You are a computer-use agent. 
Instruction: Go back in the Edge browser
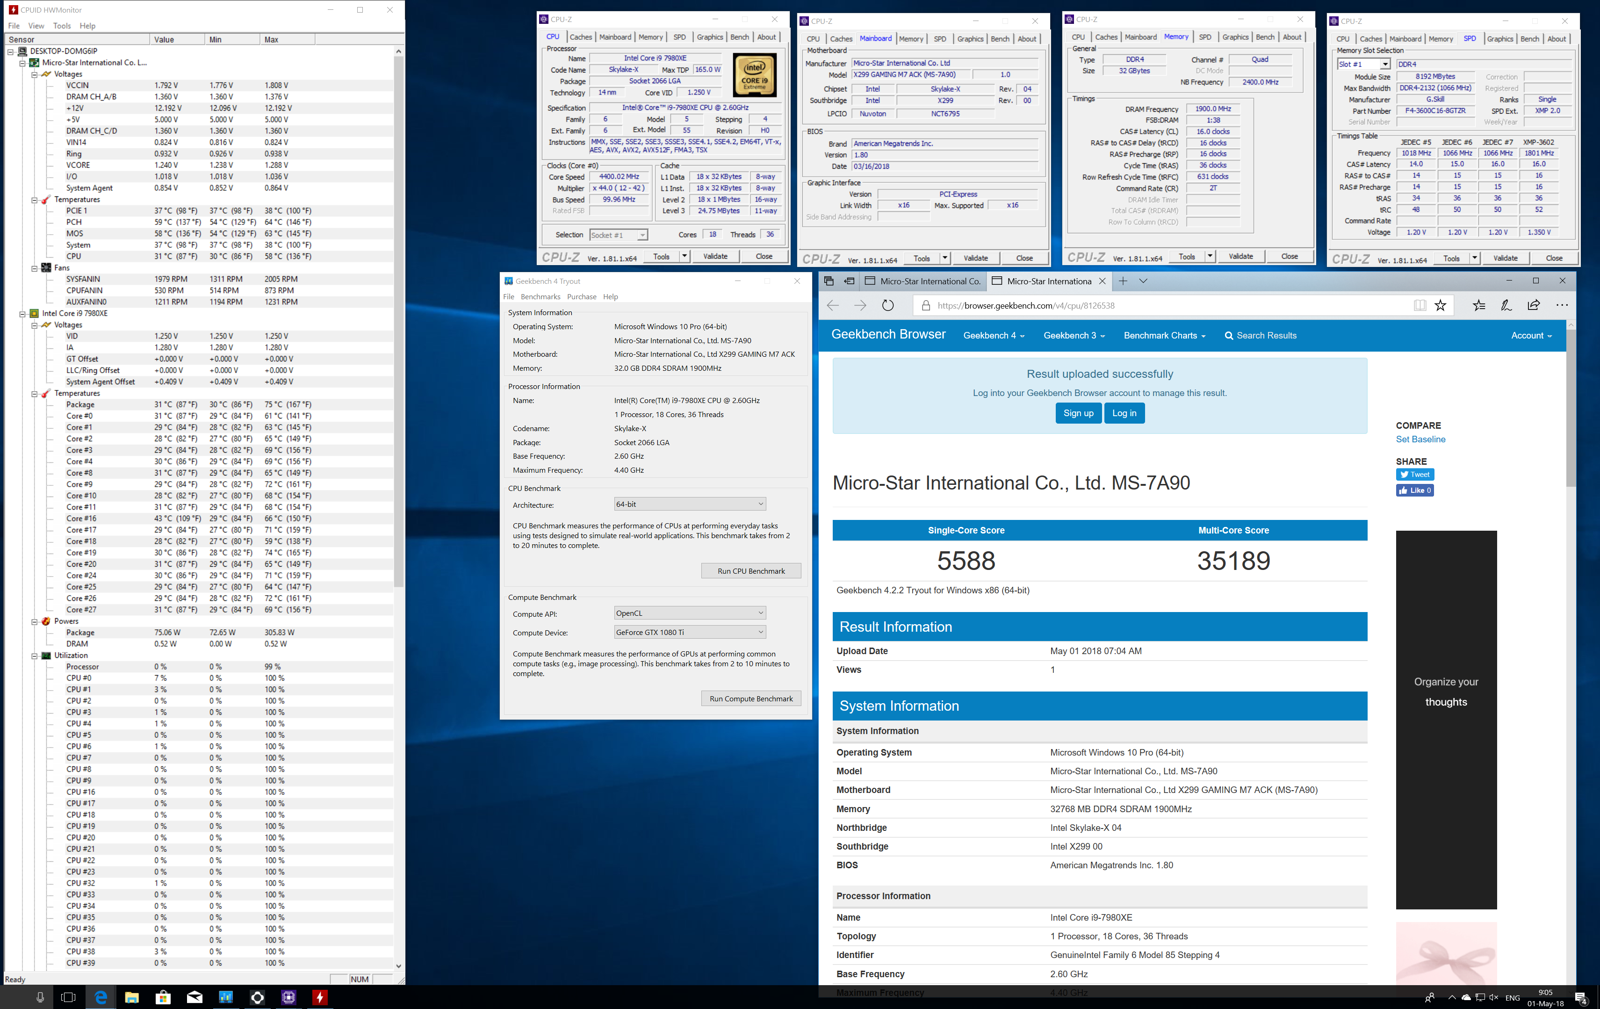click(833, 306)
